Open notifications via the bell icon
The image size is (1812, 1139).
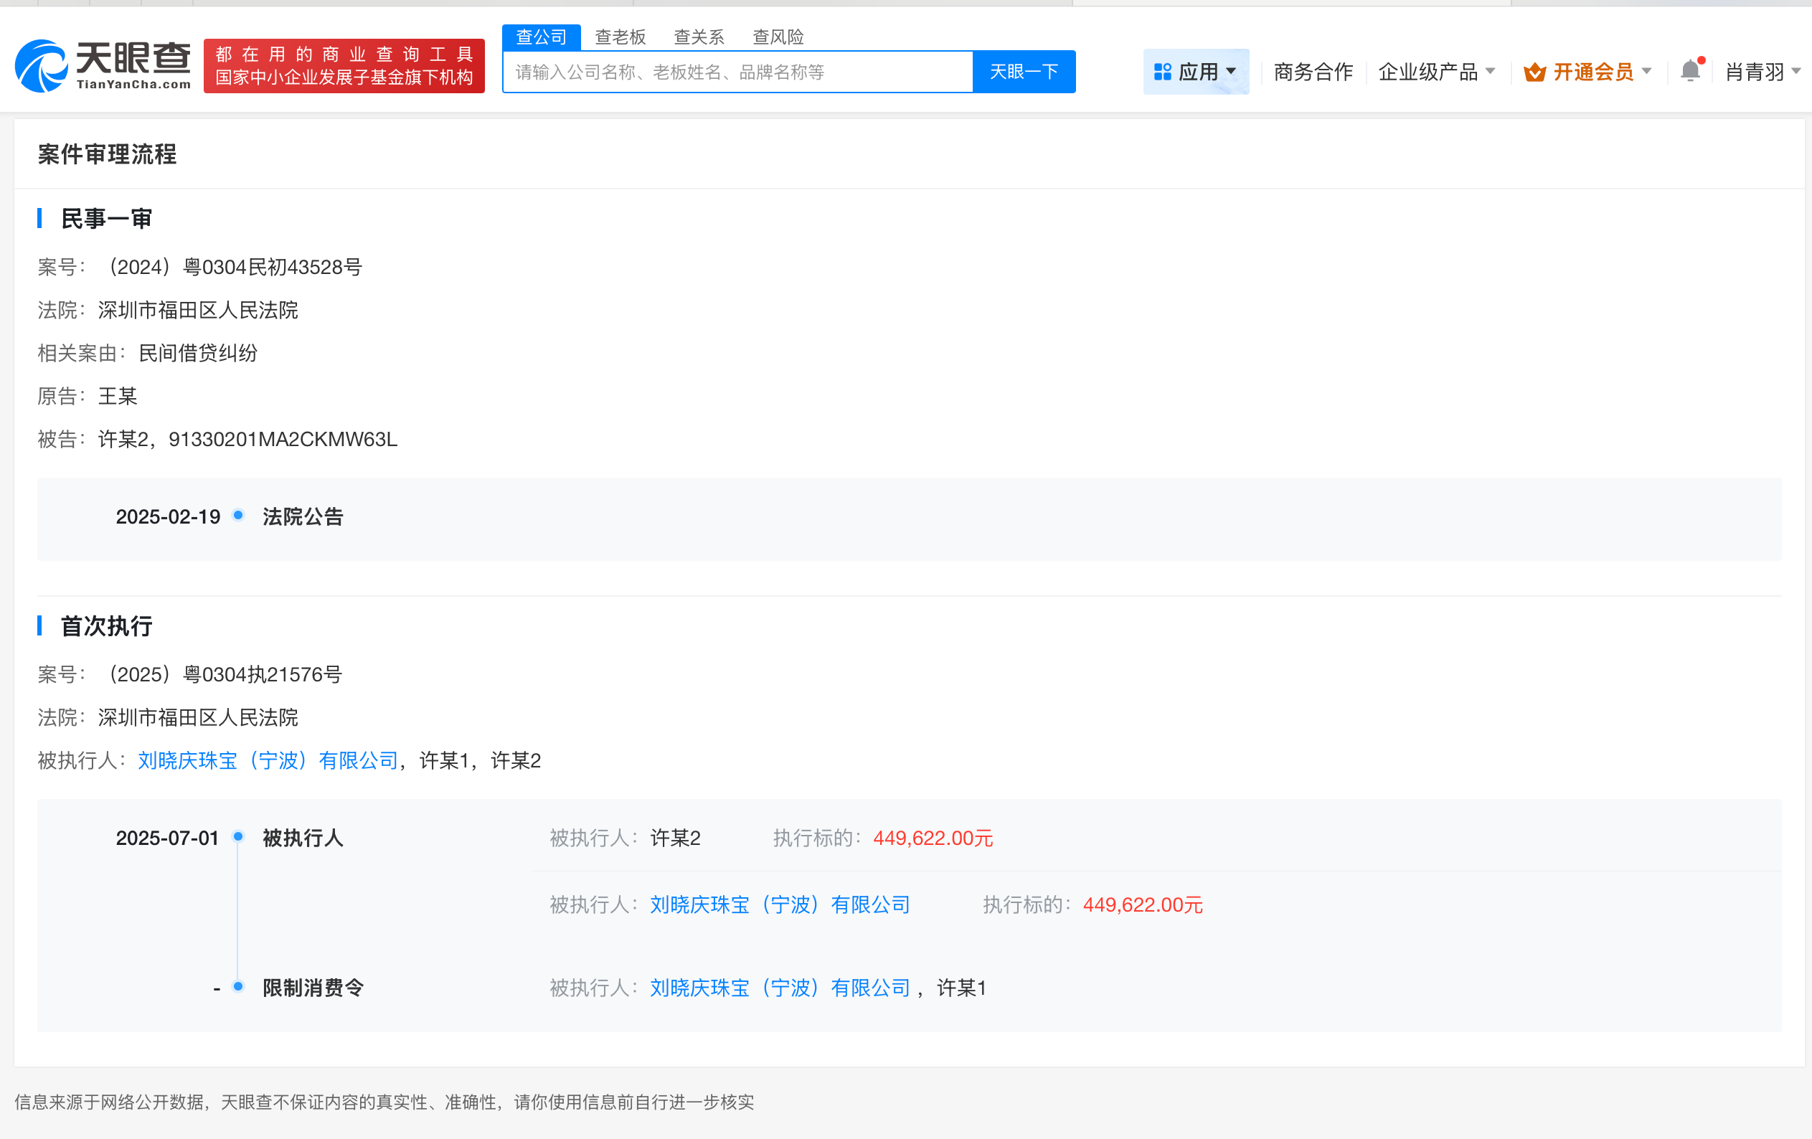click(x=1690, y=71)
